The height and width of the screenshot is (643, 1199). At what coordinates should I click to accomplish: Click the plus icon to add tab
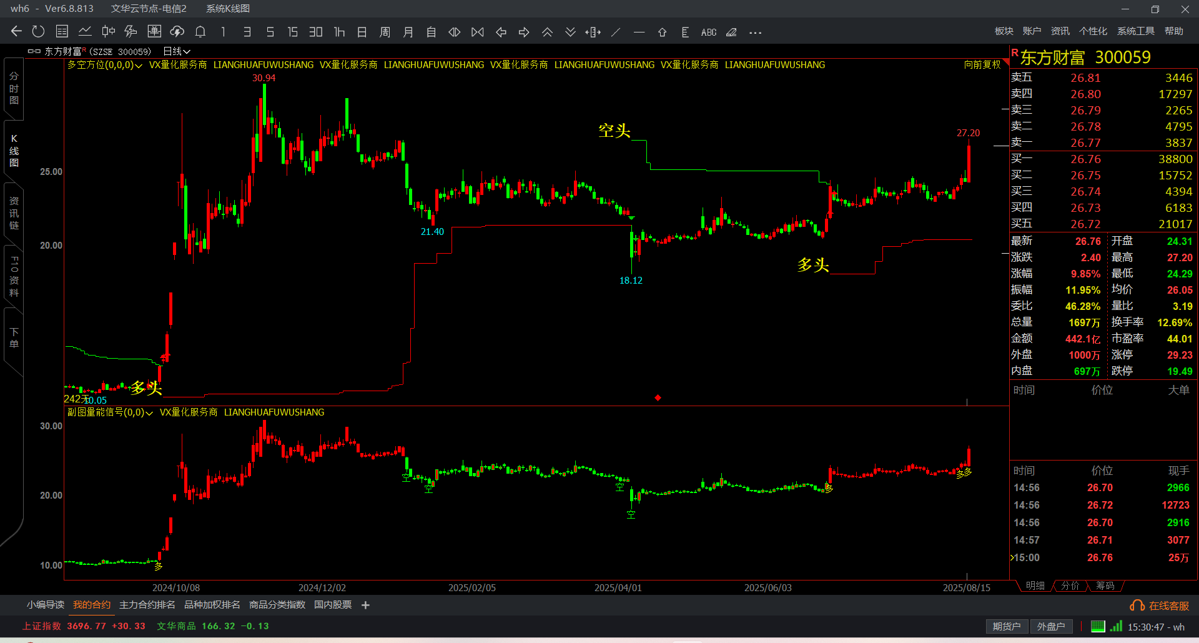pyautogui.click(x=365, y=605)
